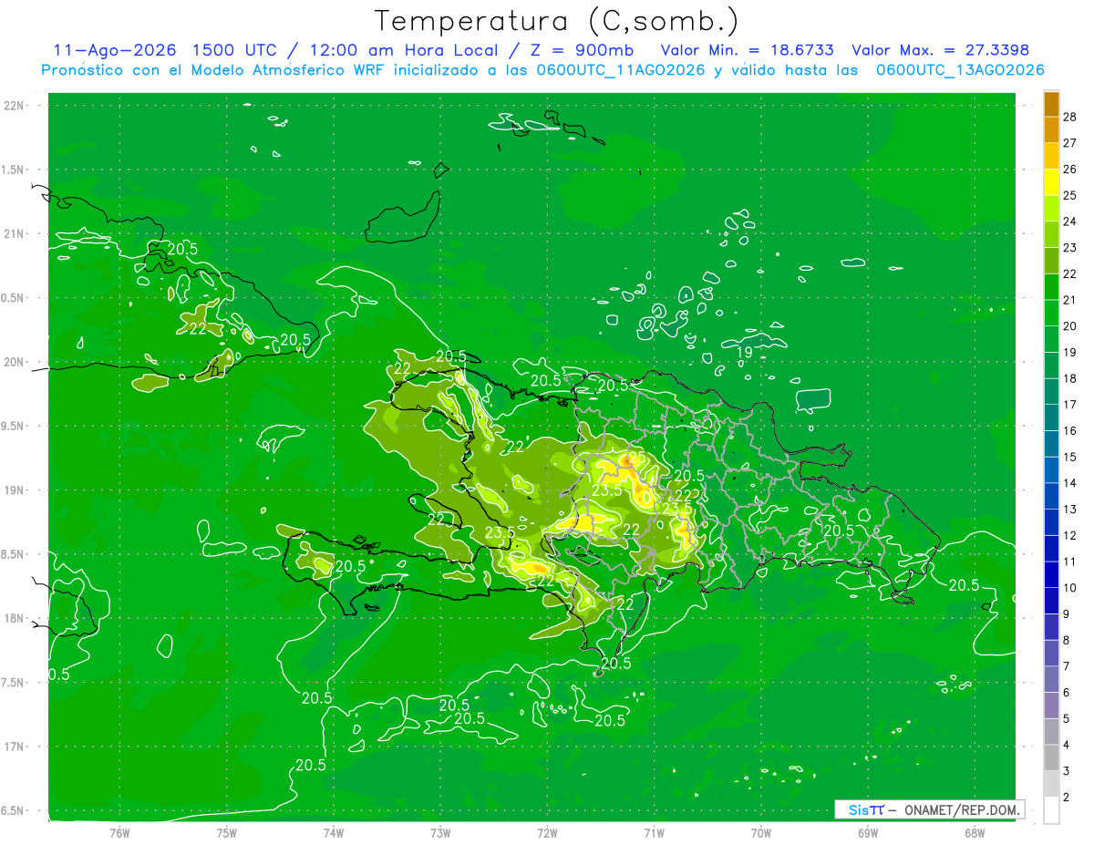1094x845 pixels.
Task: Click the number 25 on the color legend
Action: click(x=1070, y=195)
